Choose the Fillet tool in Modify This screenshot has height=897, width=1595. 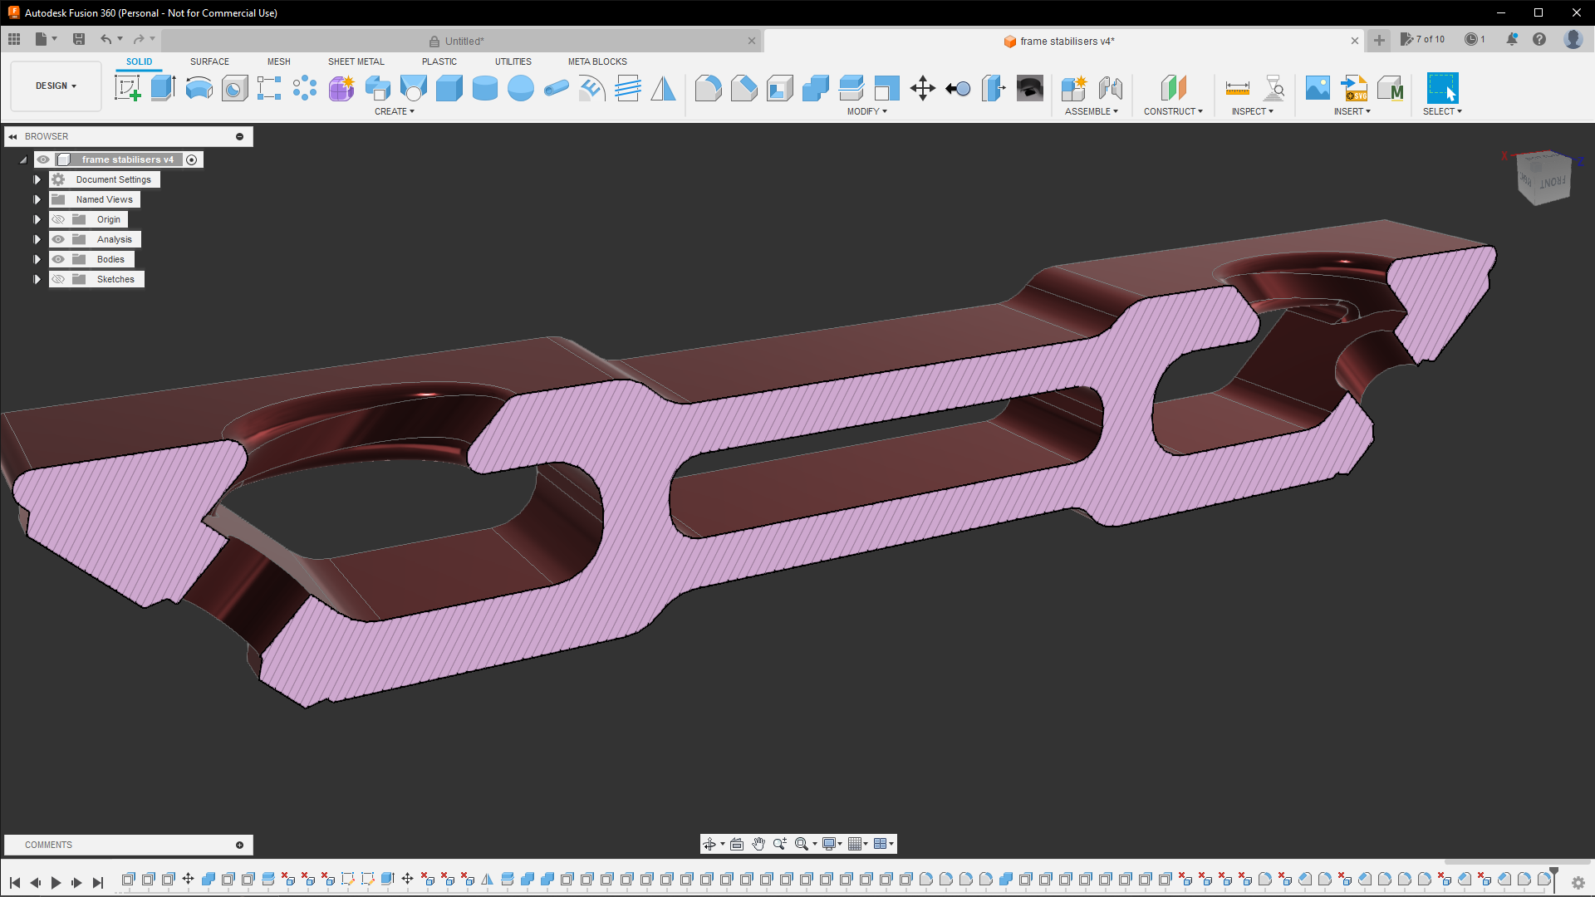[708, 88]
